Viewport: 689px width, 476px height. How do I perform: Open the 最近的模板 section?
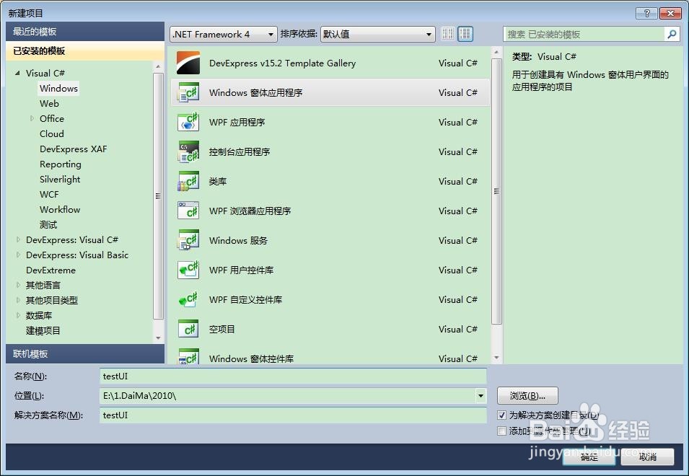click(85, 32)
